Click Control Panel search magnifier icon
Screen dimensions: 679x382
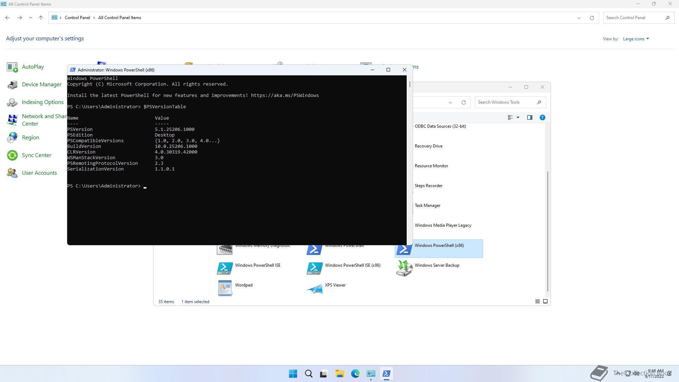click(x=667, y=18)
